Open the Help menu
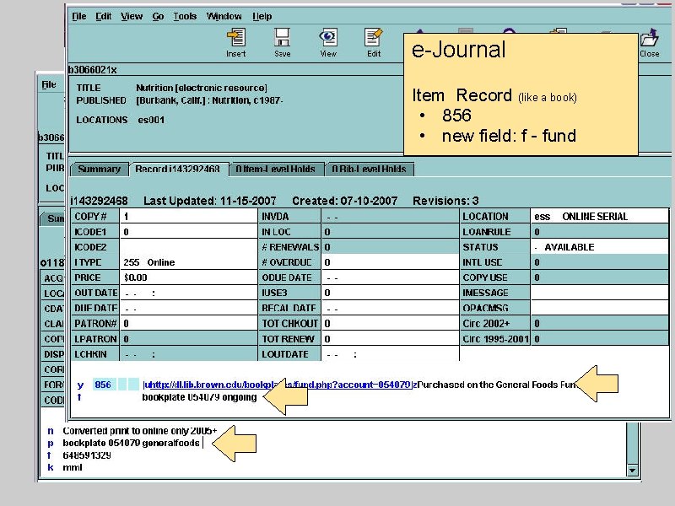The height and width of the screenshot is (506, 675). click(262, 16)
